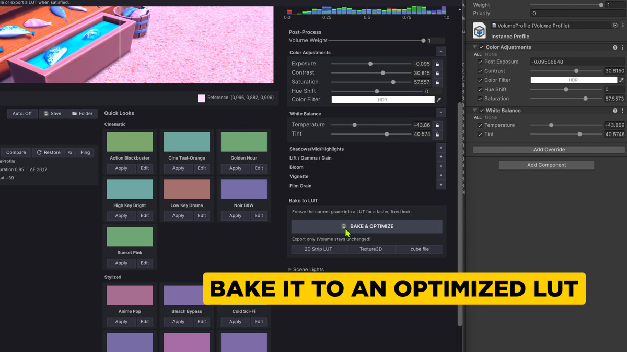Click the Inspector Priority input field
627x352 pixels.
(577, 14)
